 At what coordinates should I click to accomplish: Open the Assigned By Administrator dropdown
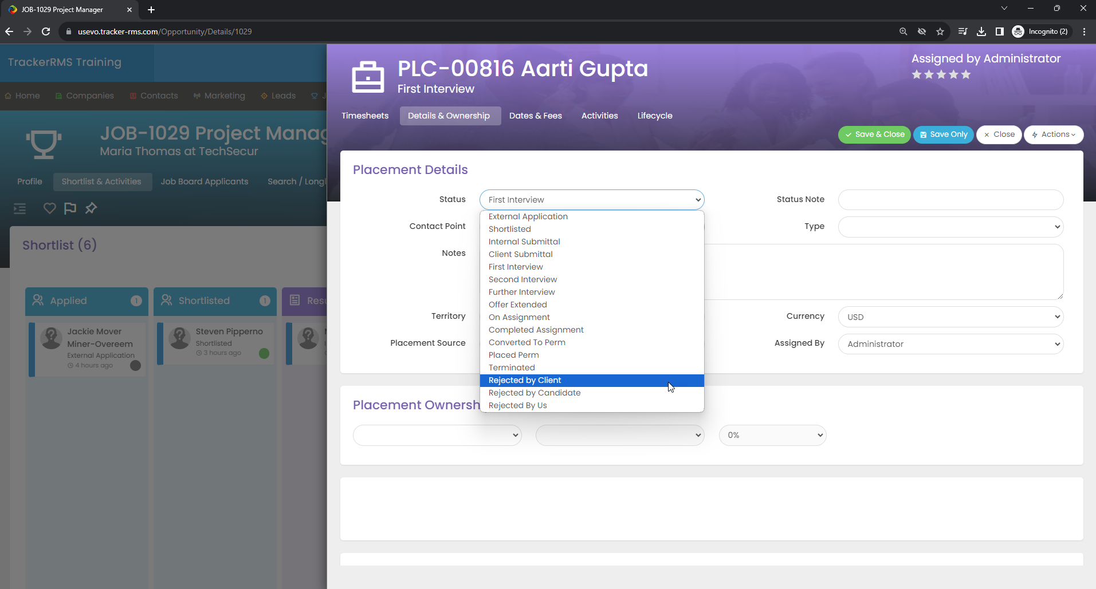coord(950,344)
